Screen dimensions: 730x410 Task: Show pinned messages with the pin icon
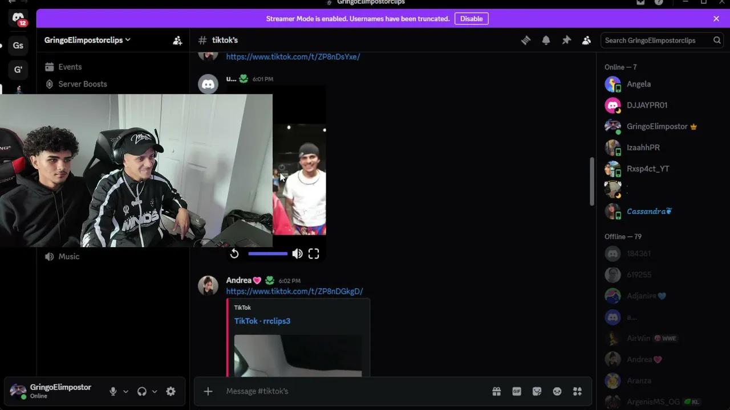(566, 40)
